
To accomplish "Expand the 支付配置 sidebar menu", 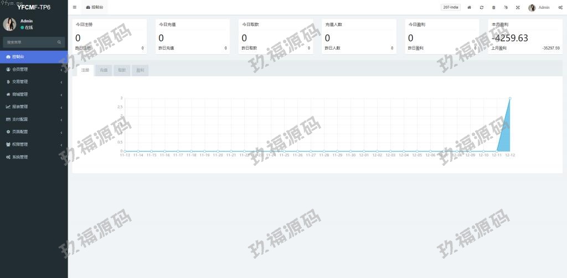I will coord(34,119).
